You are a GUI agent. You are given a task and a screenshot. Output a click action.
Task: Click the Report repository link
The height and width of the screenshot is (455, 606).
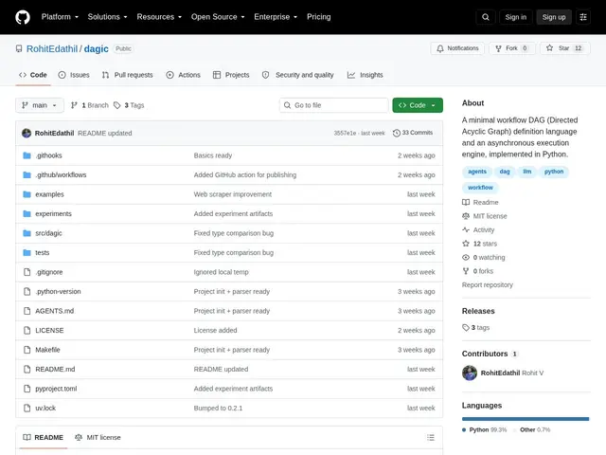pyautogui.click(x=488, y=284)
